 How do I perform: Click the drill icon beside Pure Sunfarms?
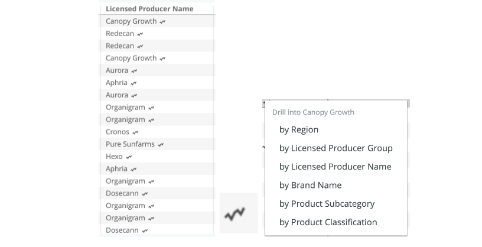coord(161,145)
